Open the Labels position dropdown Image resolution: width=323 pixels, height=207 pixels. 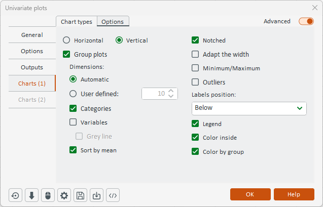click(x=249, y=108)
